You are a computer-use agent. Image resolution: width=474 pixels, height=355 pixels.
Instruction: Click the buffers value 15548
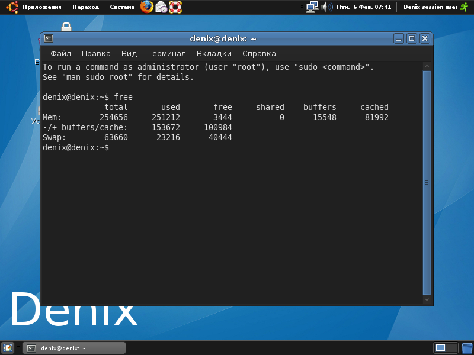tap(325, 117)
